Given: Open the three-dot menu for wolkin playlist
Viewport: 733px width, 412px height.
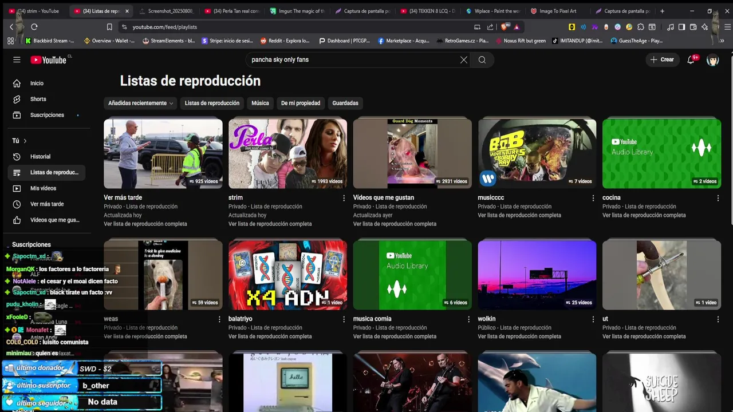Looking at the screenshot, I should pyautogui.click(x=593, y=319).
